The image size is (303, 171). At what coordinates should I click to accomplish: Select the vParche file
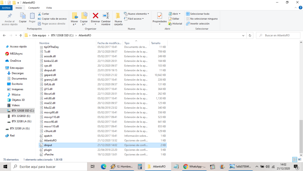pyautogui.click(x=103, y=154)
